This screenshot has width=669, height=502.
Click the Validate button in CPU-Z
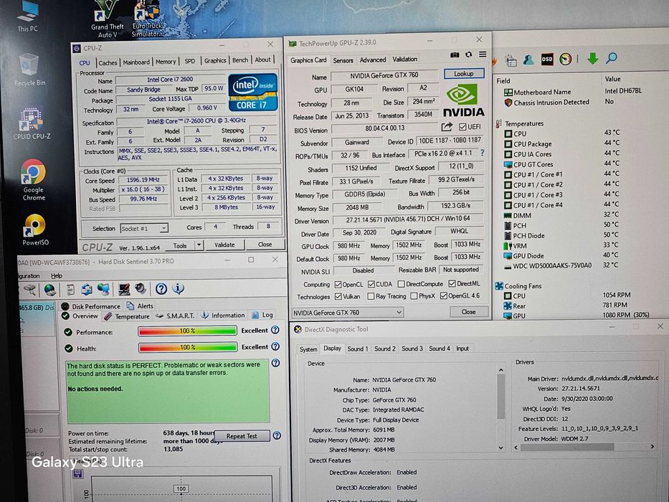tap(224, 245)
